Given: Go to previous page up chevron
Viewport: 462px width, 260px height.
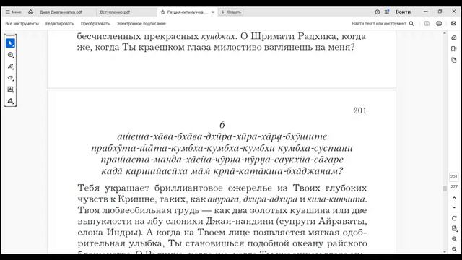Looking at the screenshot, I should (454, 198).
